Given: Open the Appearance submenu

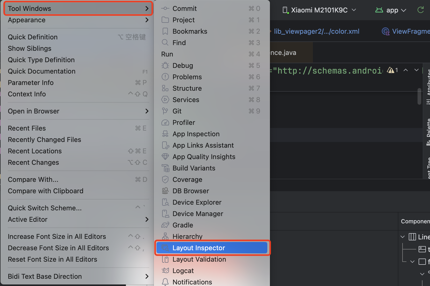Looking at the screenshot, I should click(78, 20).
